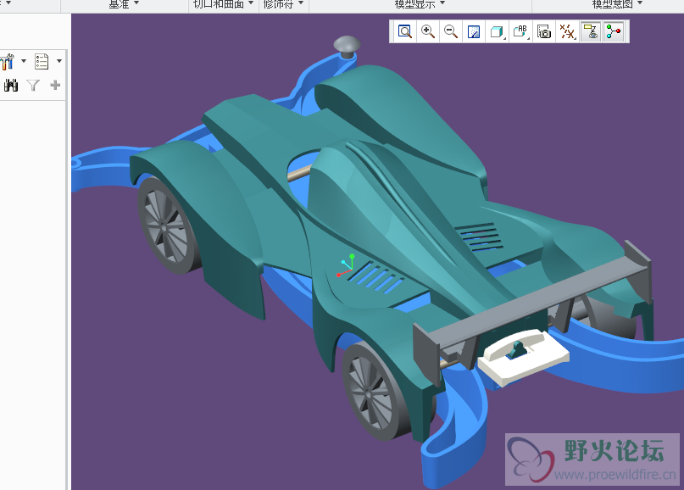The image size is (684, 490).
Task: Launch the View Manager camera icon
Action: click(544, 32)
